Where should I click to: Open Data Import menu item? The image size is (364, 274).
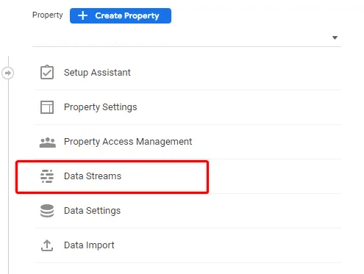188,245
